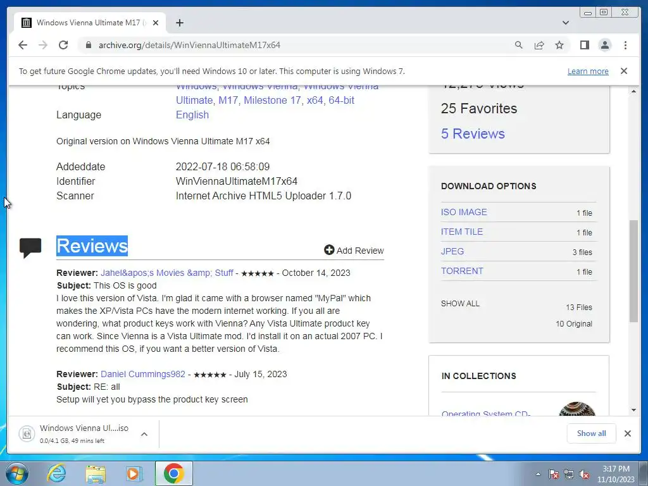The image size is (648, 486).
Task: Open the ITEM TILE download option
Action: pyautogui.click(x=461, y=232)
